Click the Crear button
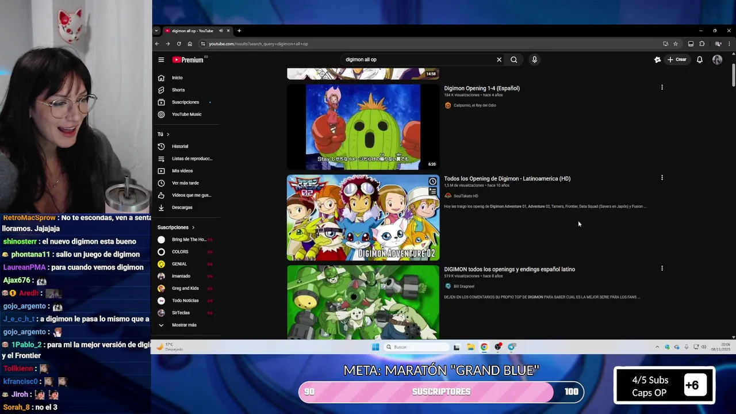 pyautogui.click(x=677, y=60)
